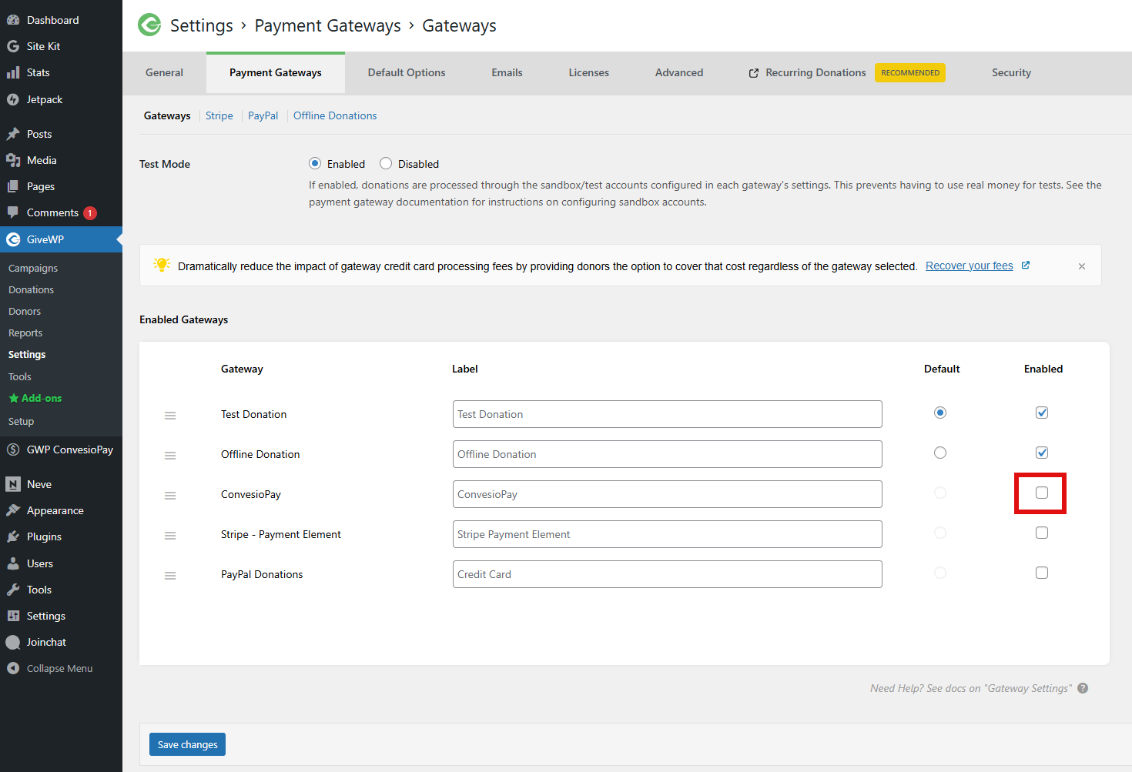Open Site Kit via its Google icon
Image resolution: width=1132 pixels, height=772 pixels.
(x=13, y=46)
